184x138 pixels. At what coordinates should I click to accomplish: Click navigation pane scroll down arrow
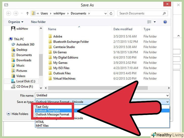tap(41, 88)
